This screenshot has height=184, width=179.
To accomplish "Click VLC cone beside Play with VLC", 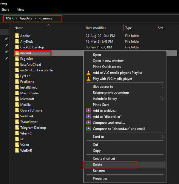I will [x=89, y=79].
